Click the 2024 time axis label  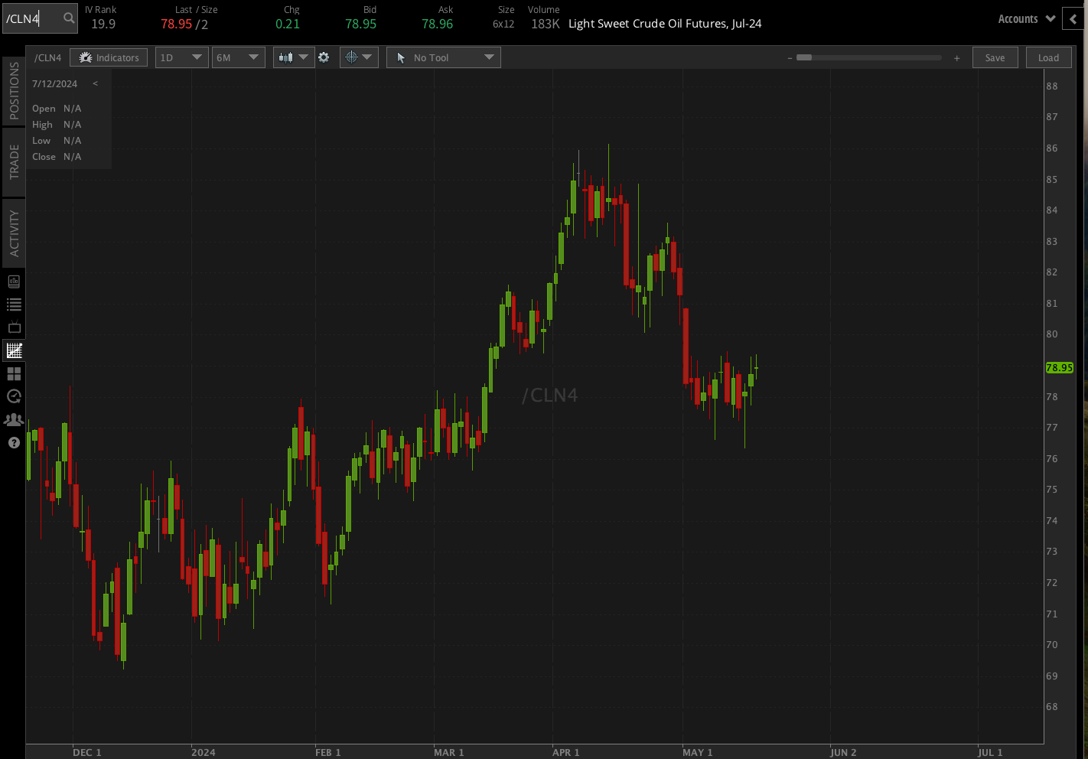click(204, 752)
